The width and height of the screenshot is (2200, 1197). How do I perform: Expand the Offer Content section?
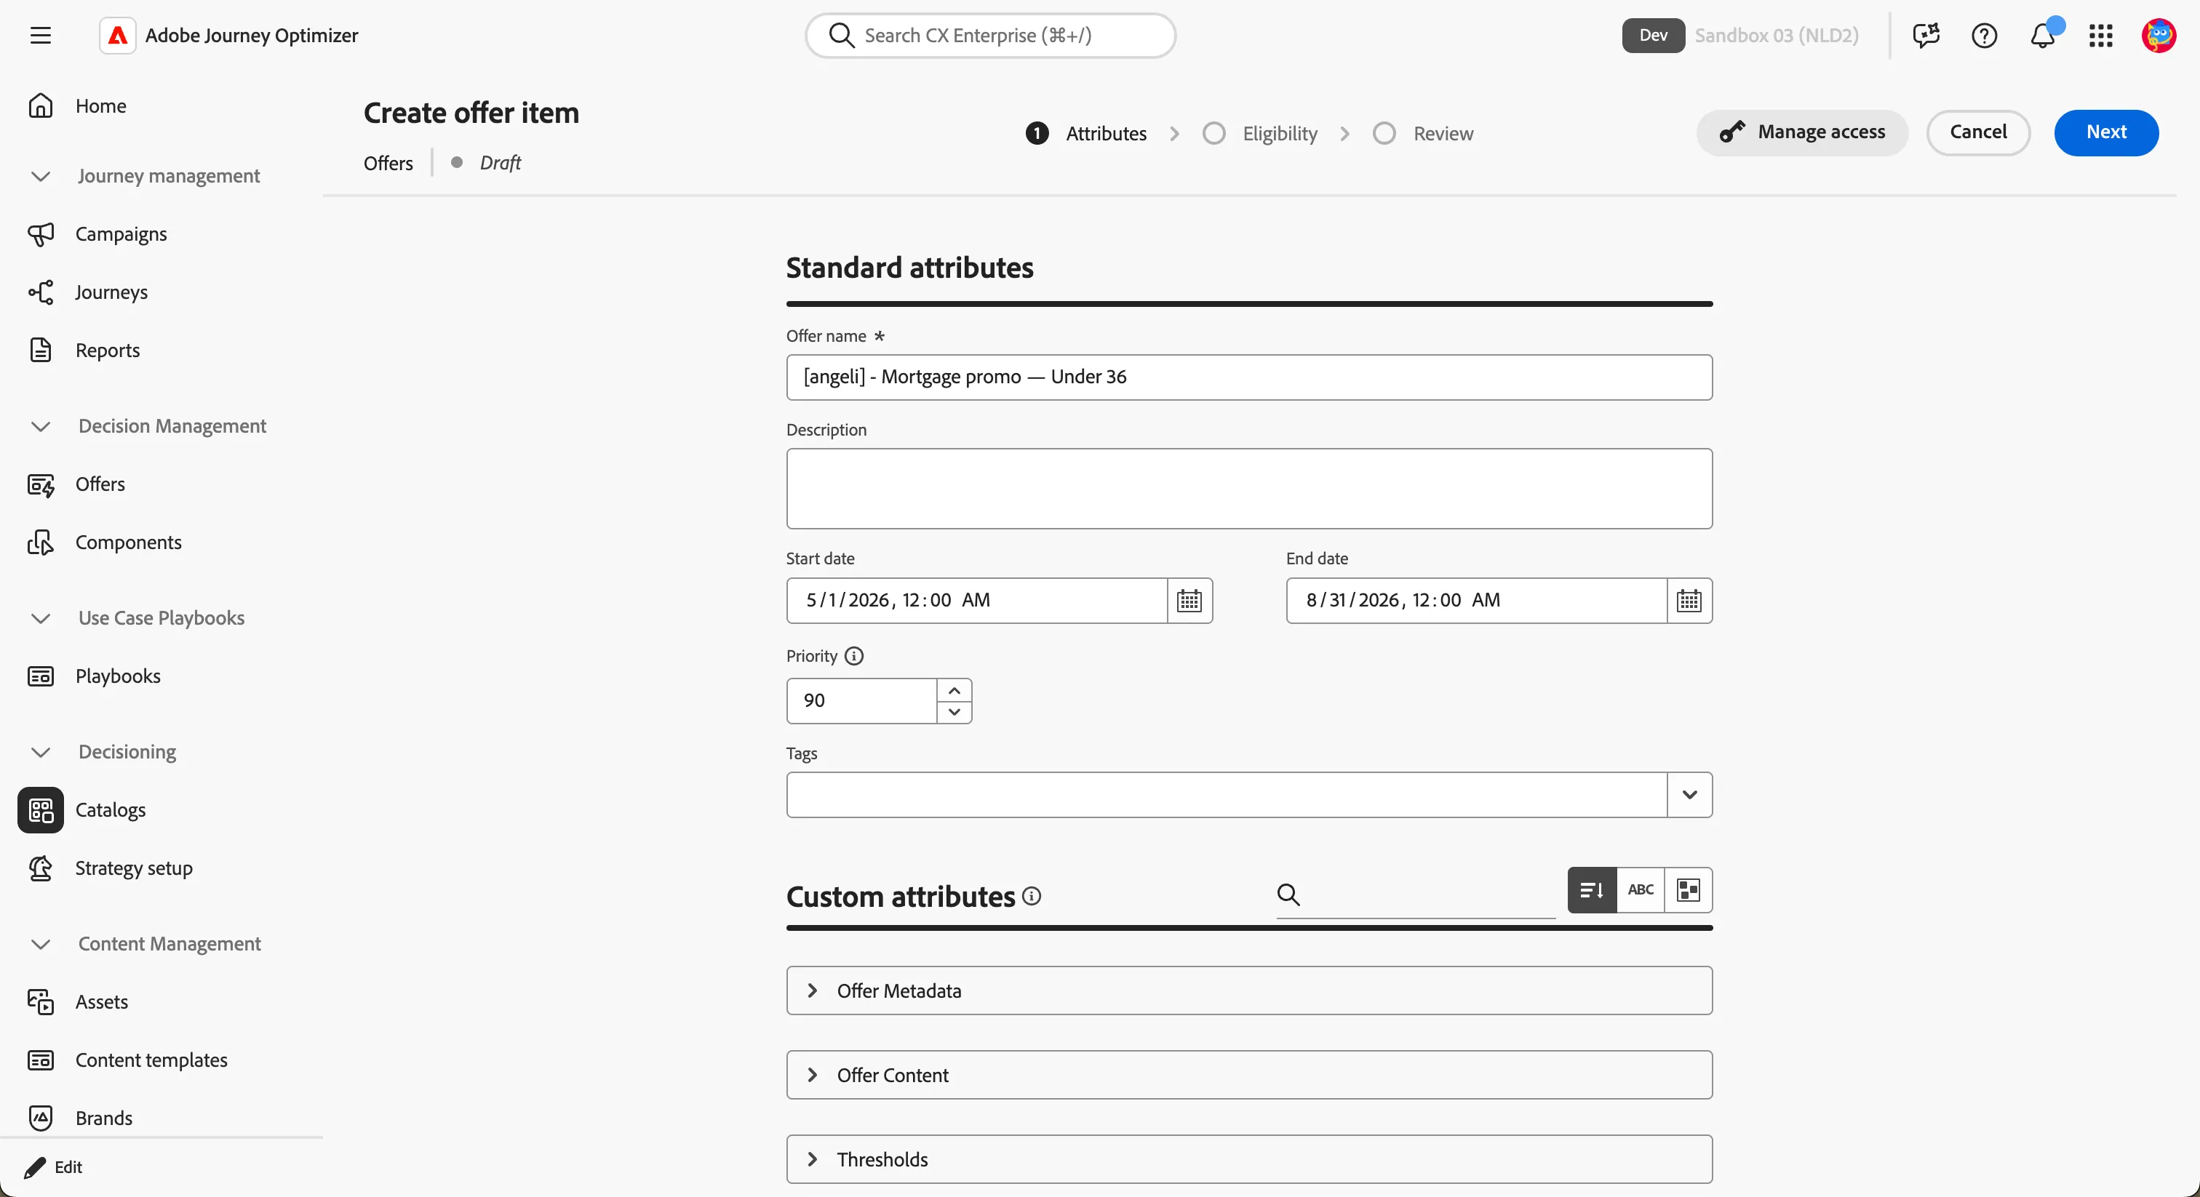[1248, 1075]
